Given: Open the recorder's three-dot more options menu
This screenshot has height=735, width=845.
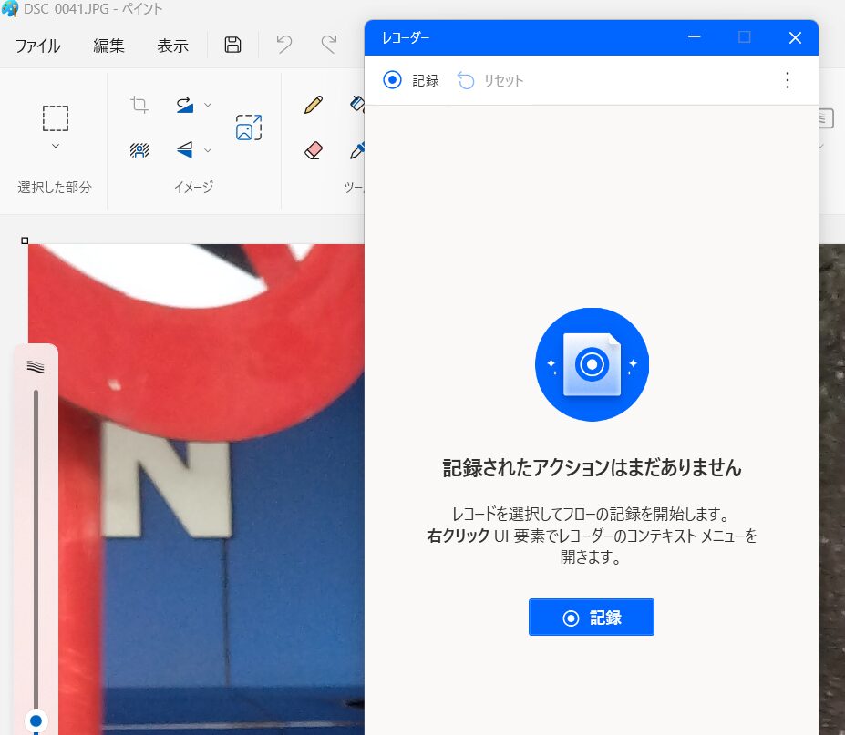Looking at the screenshot, I should [788, 80].
